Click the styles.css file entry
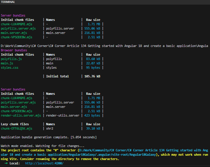Image resolution: width=210 pixels, height=167 pixels. pos(10,68)
